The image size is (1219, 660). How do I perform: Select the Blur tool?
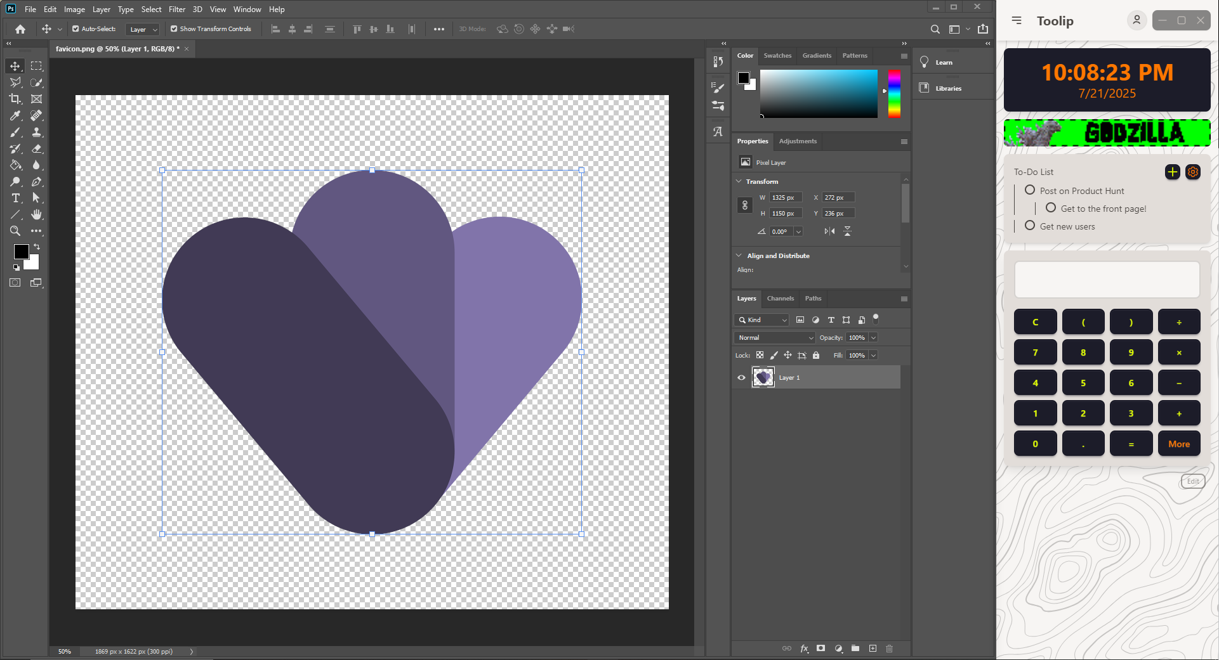pyautogui.click(x=37, y=165)
